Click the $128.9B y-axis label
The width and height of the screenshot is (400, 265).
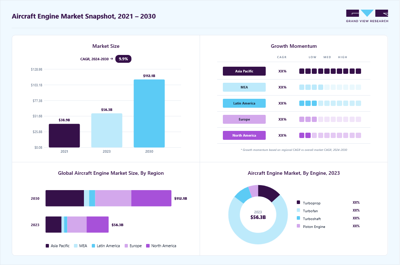coord(36,69)
